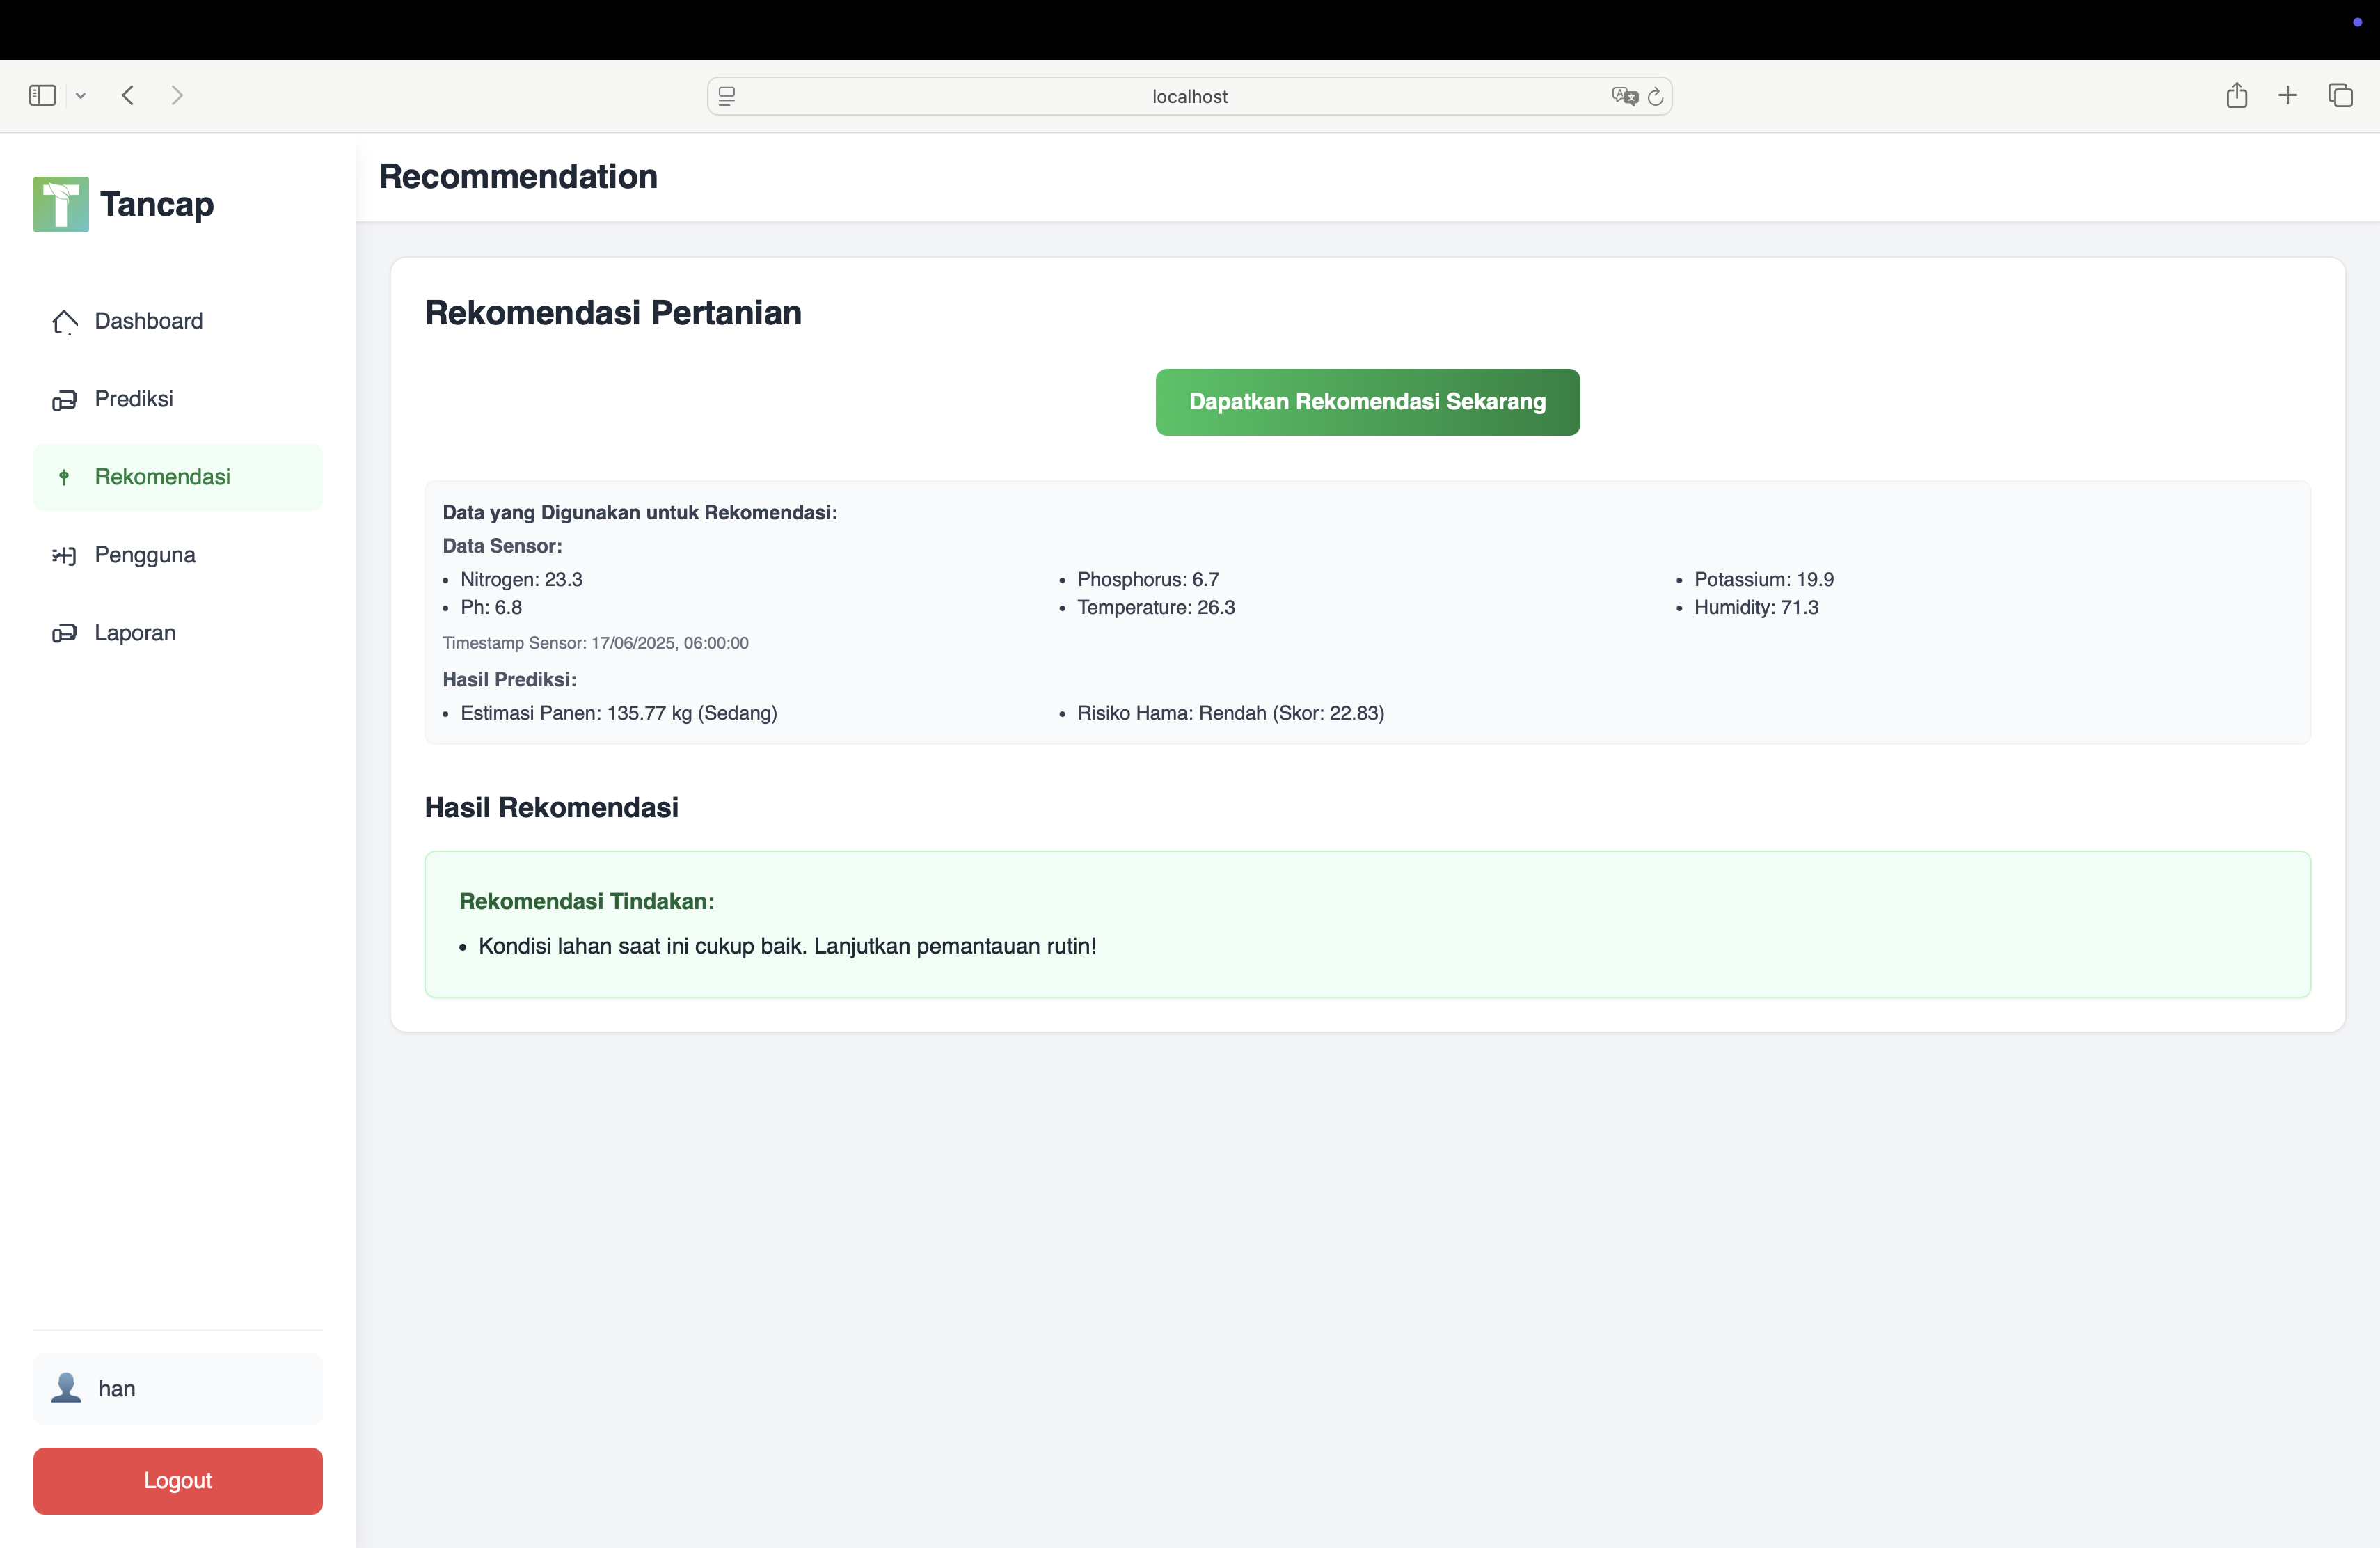
Task: Open the Dashboard menu item
Action: point(178,321)
